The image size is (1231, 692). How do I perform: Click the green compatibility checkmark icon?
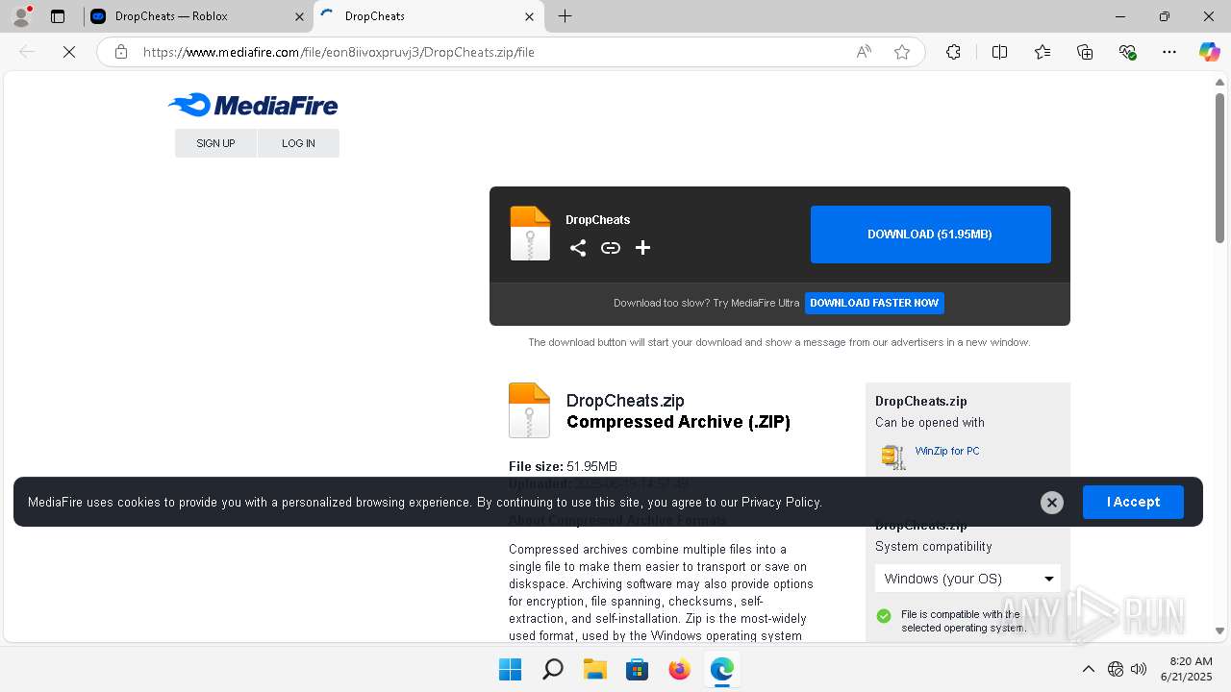pyautogui.click(x=884, y=616)
